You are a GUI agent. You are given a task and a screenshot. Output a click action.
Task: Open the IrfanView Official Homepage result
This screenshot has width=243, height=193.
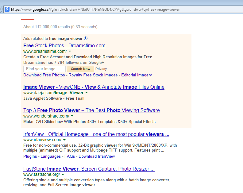coord(96,134)
